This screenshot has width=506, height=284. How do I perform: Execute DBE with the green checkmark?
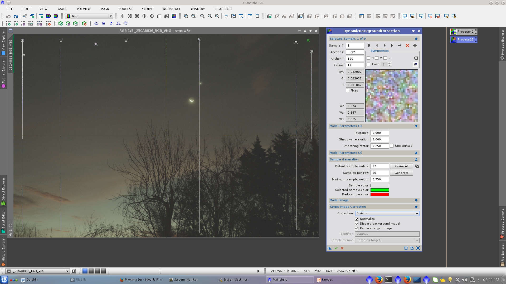[x=336, y=248]
